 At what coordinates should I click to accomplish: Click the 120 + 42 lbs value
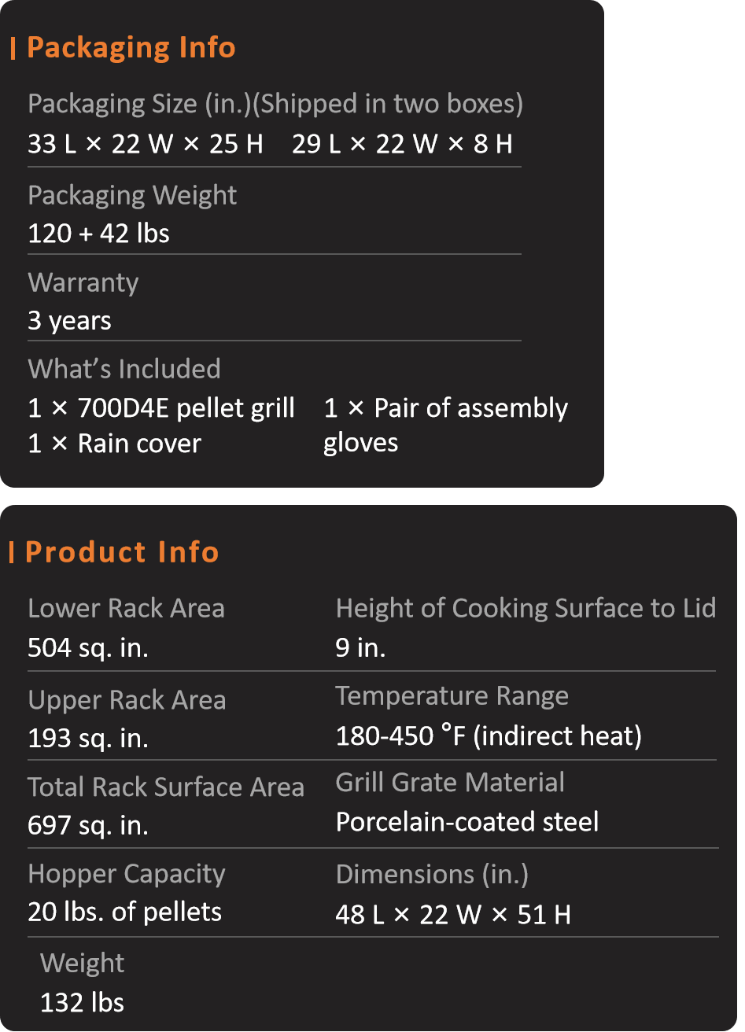point(98,234)
